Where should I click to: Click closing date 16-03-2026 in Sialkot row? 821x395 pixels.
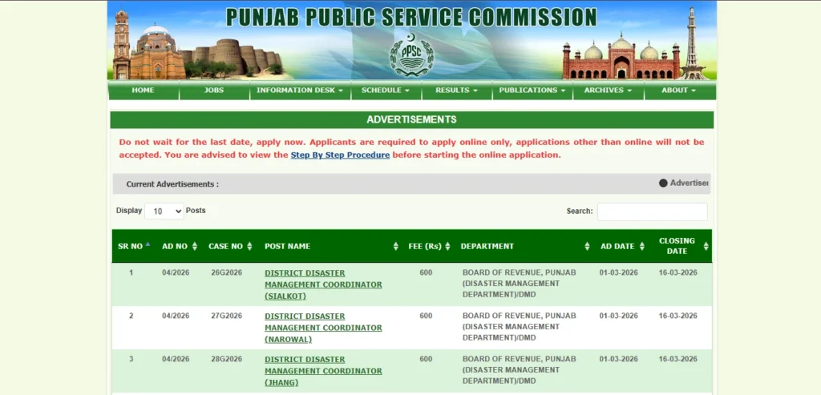click(678, 272)
